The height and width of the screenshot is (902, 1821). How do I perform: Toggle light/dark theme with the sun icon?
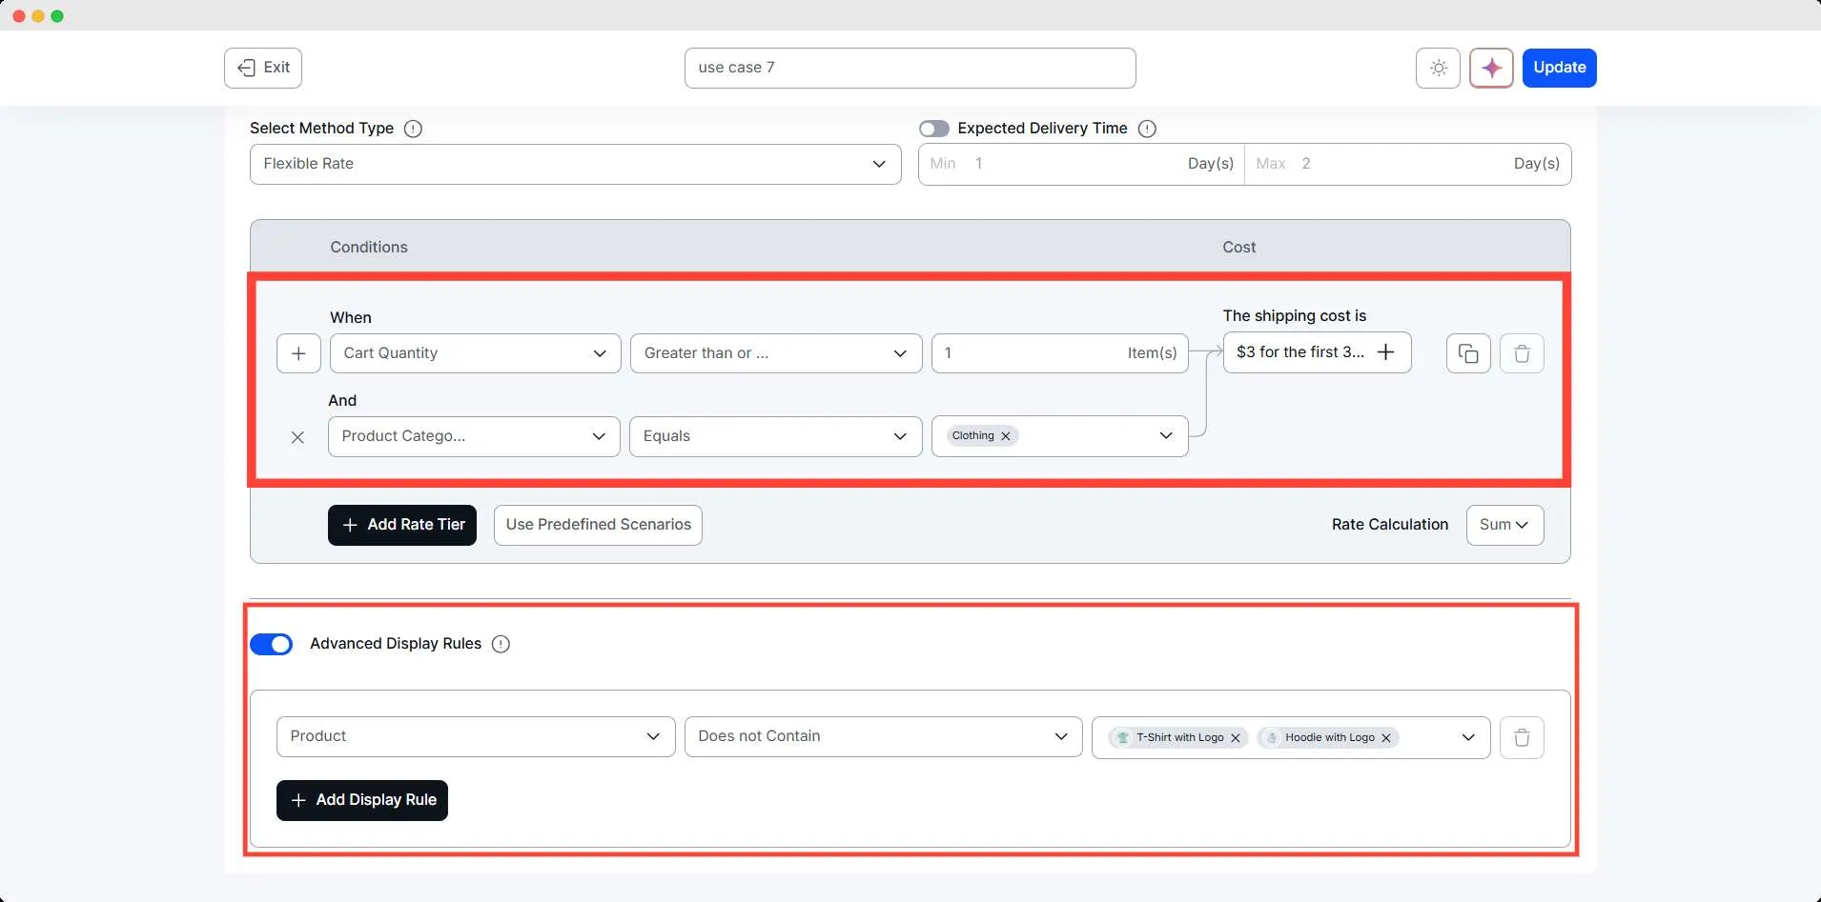click(1437, 68)
